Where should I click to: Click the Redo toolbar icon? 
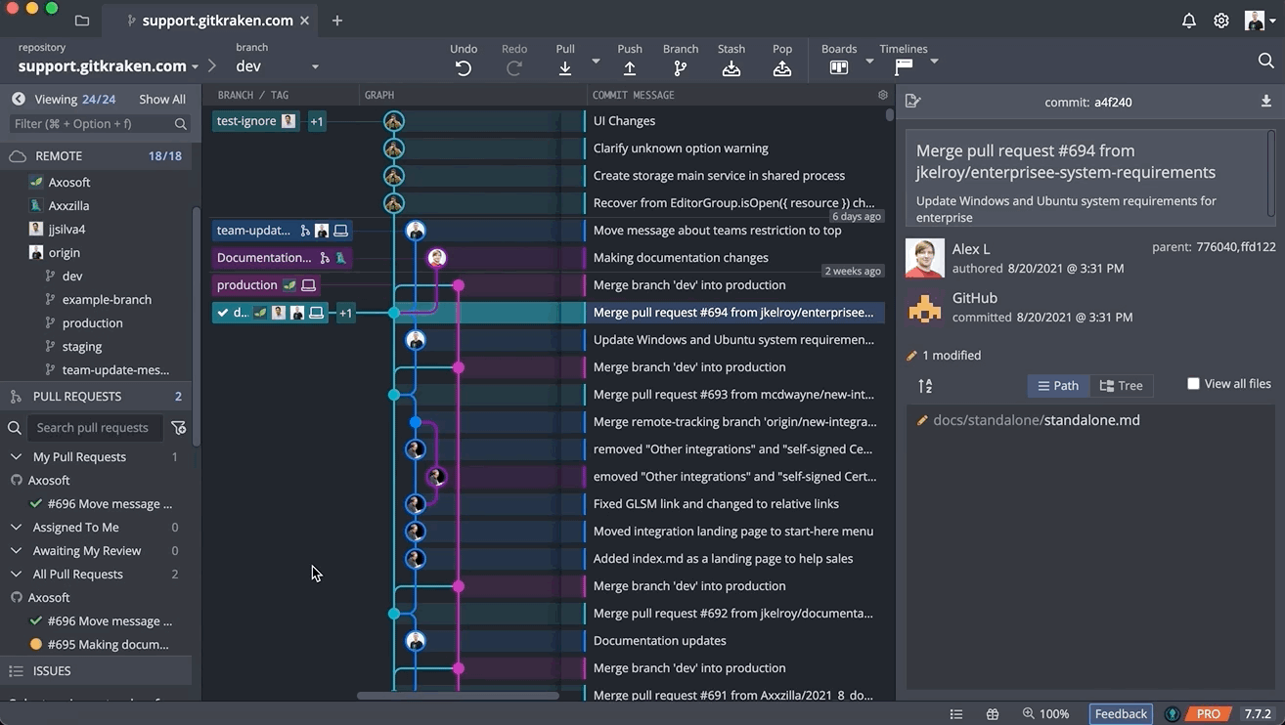pos(514,68)
